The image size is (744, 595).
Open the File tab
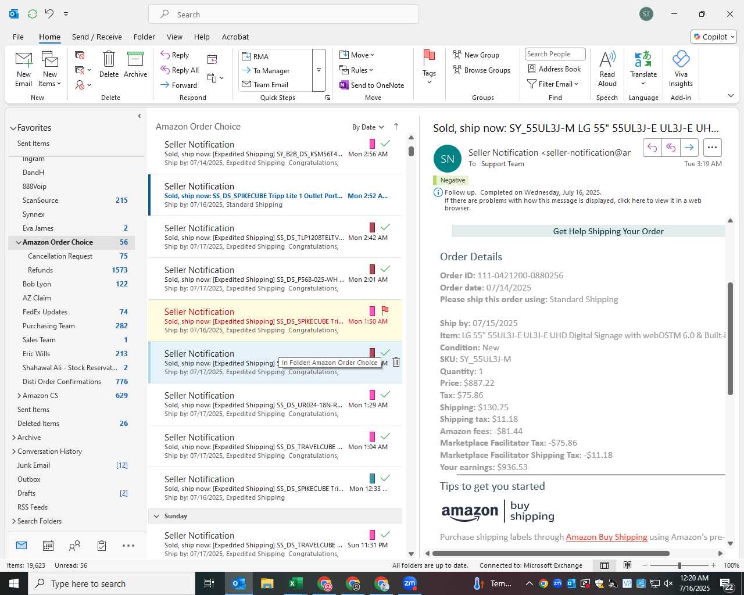click(x=19, y=37)
